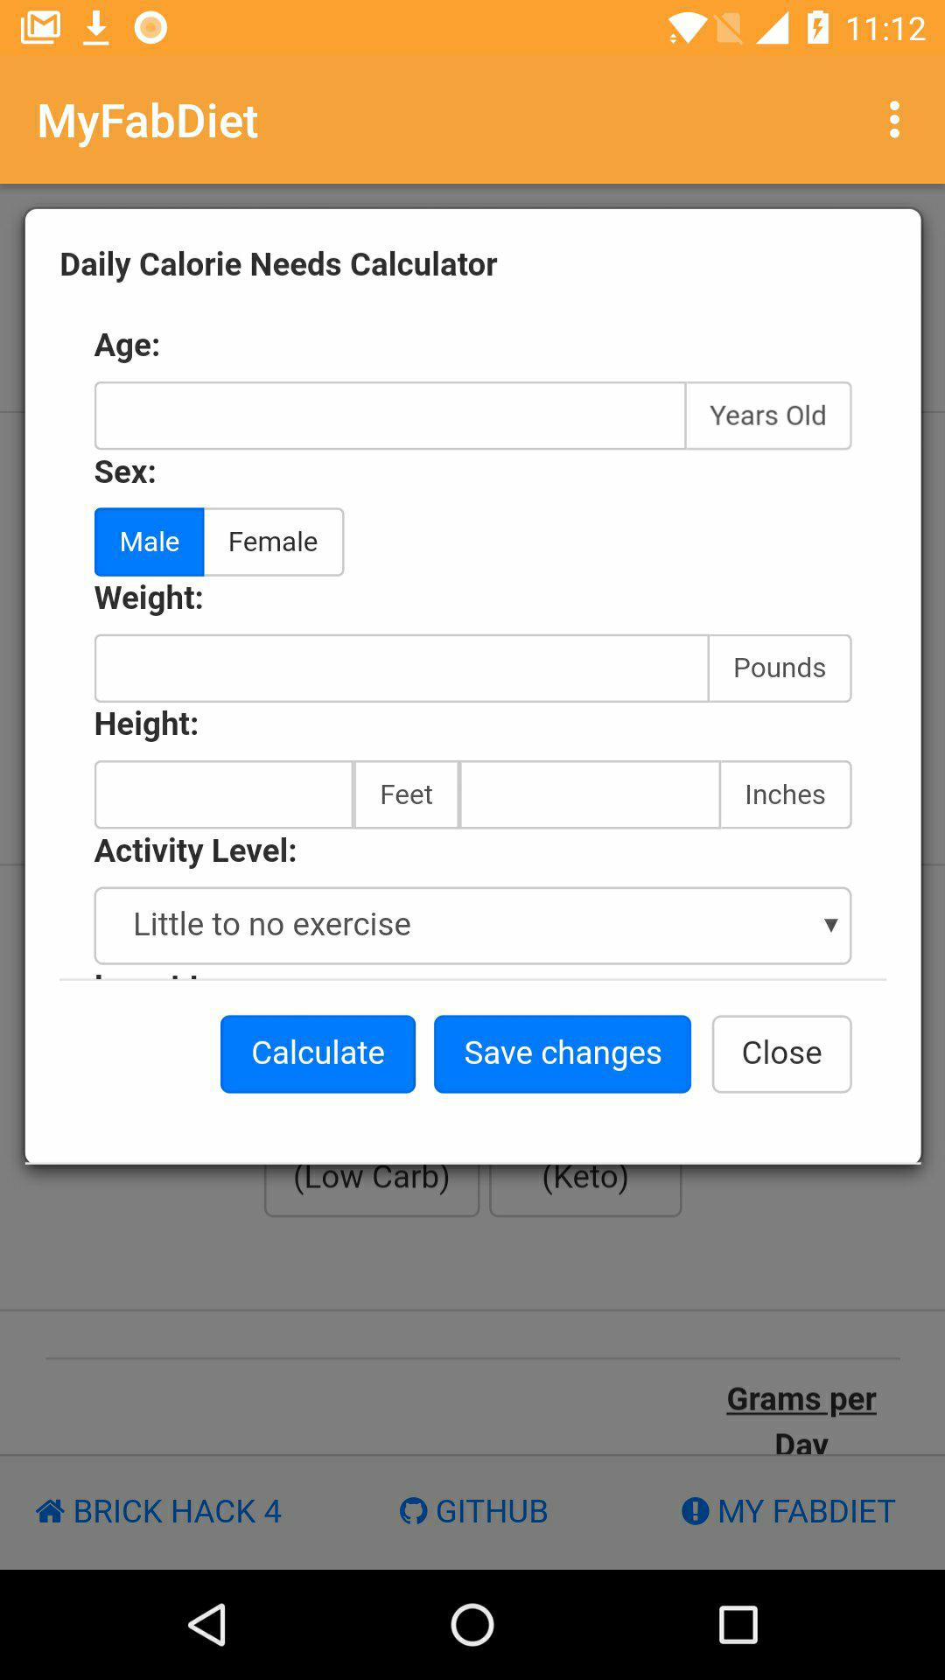Tap the circular record notification icon
Viewport: 945px width, 1680px height.
point(150,28)
